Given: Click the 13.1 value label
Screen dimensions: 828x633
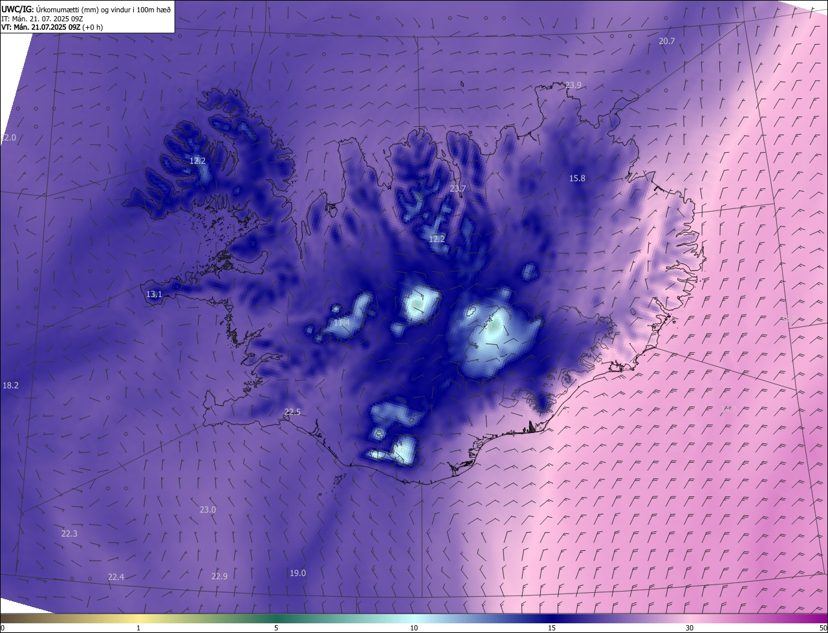Looking at the screenshot, I should [x=153, y=294].
